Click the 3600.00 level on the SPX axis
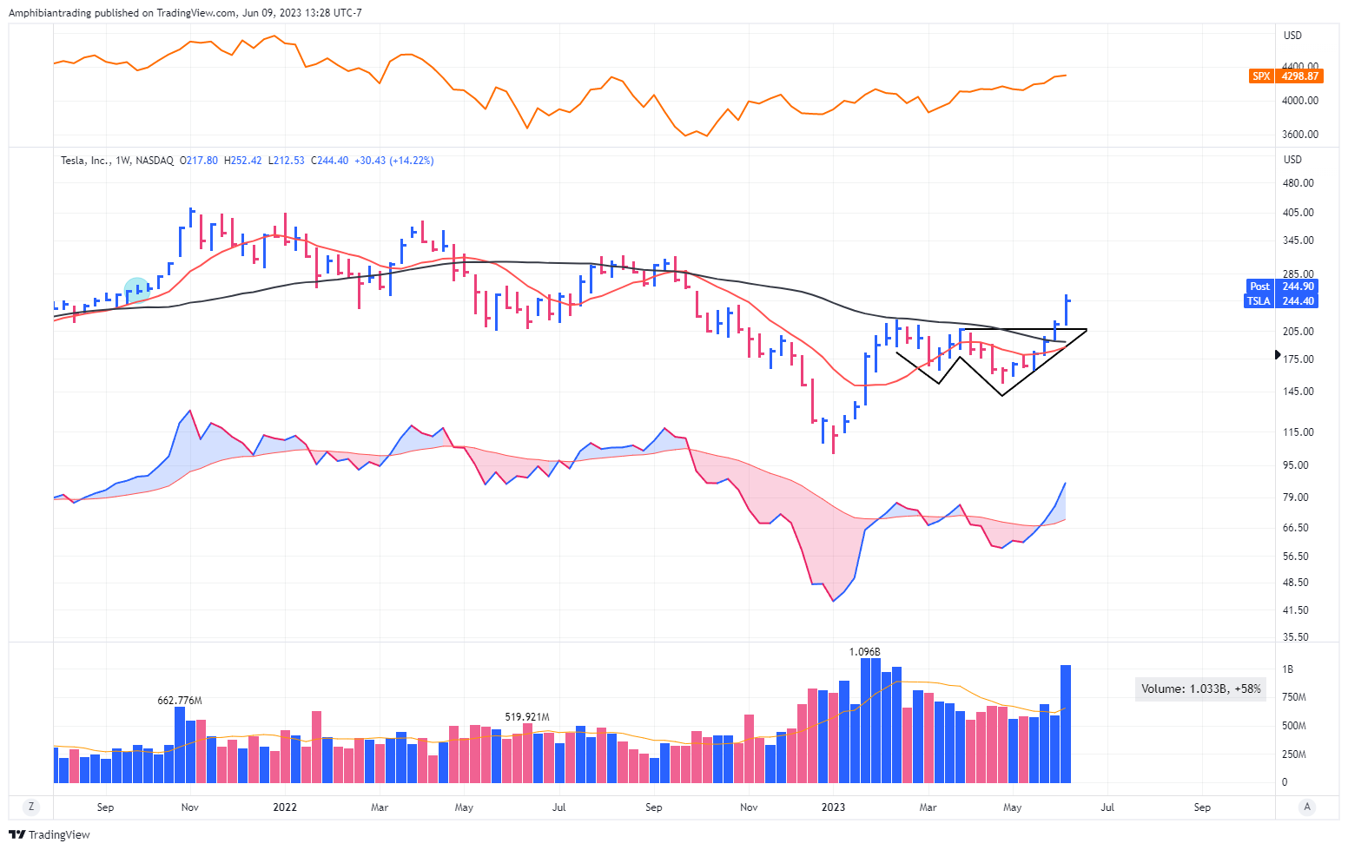This screenshot has height=850, width=1348. [1301, 135]
